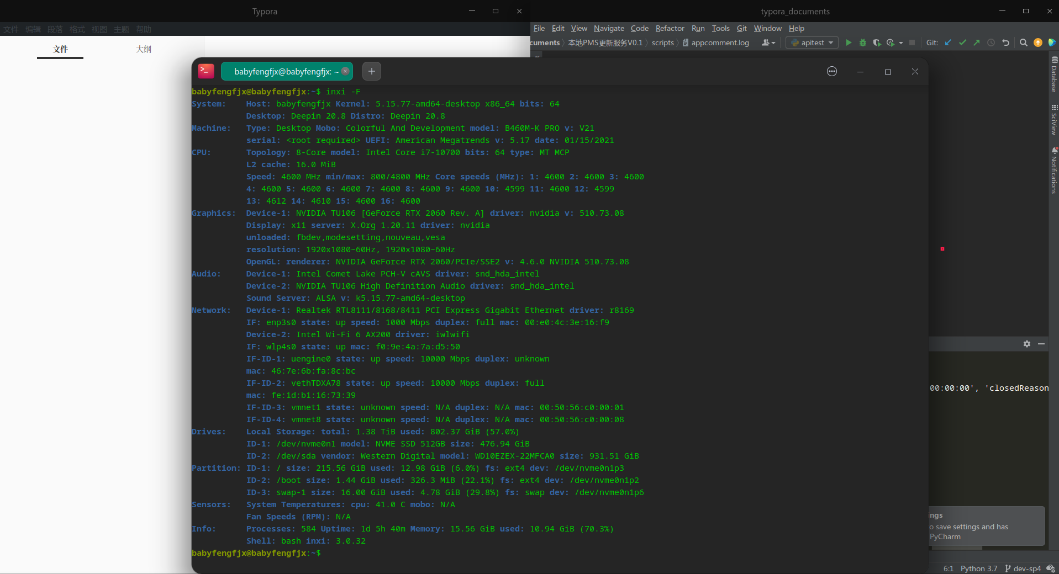This screenshot has height=574, width=1059.
Task: Open the Database tool window sidebar
Action: click(x=1054, y=75)
